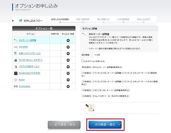The height and width of the screenshot is (133, 171).
Task: Click the 申し込み・変更 circle for マルウェア診断サービス
Action: (68, 66)
